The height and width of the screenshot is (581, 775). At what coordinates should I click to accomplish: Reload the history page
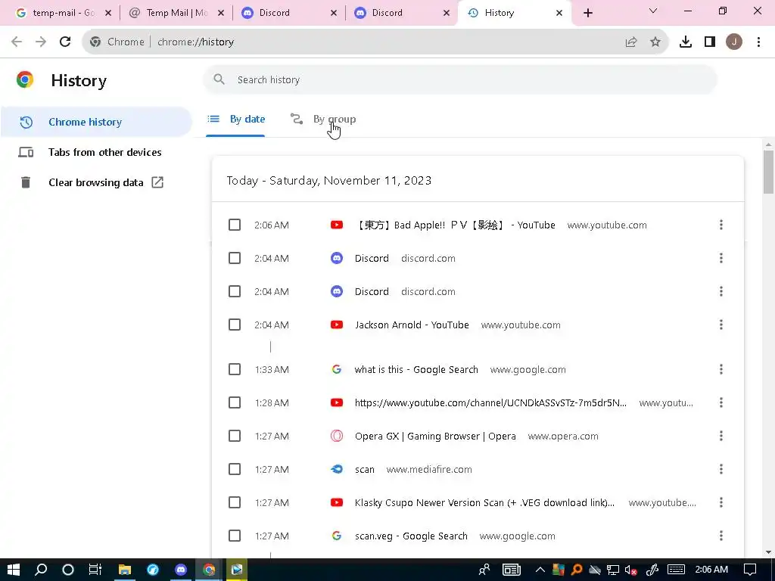click(x=65, y=42)
